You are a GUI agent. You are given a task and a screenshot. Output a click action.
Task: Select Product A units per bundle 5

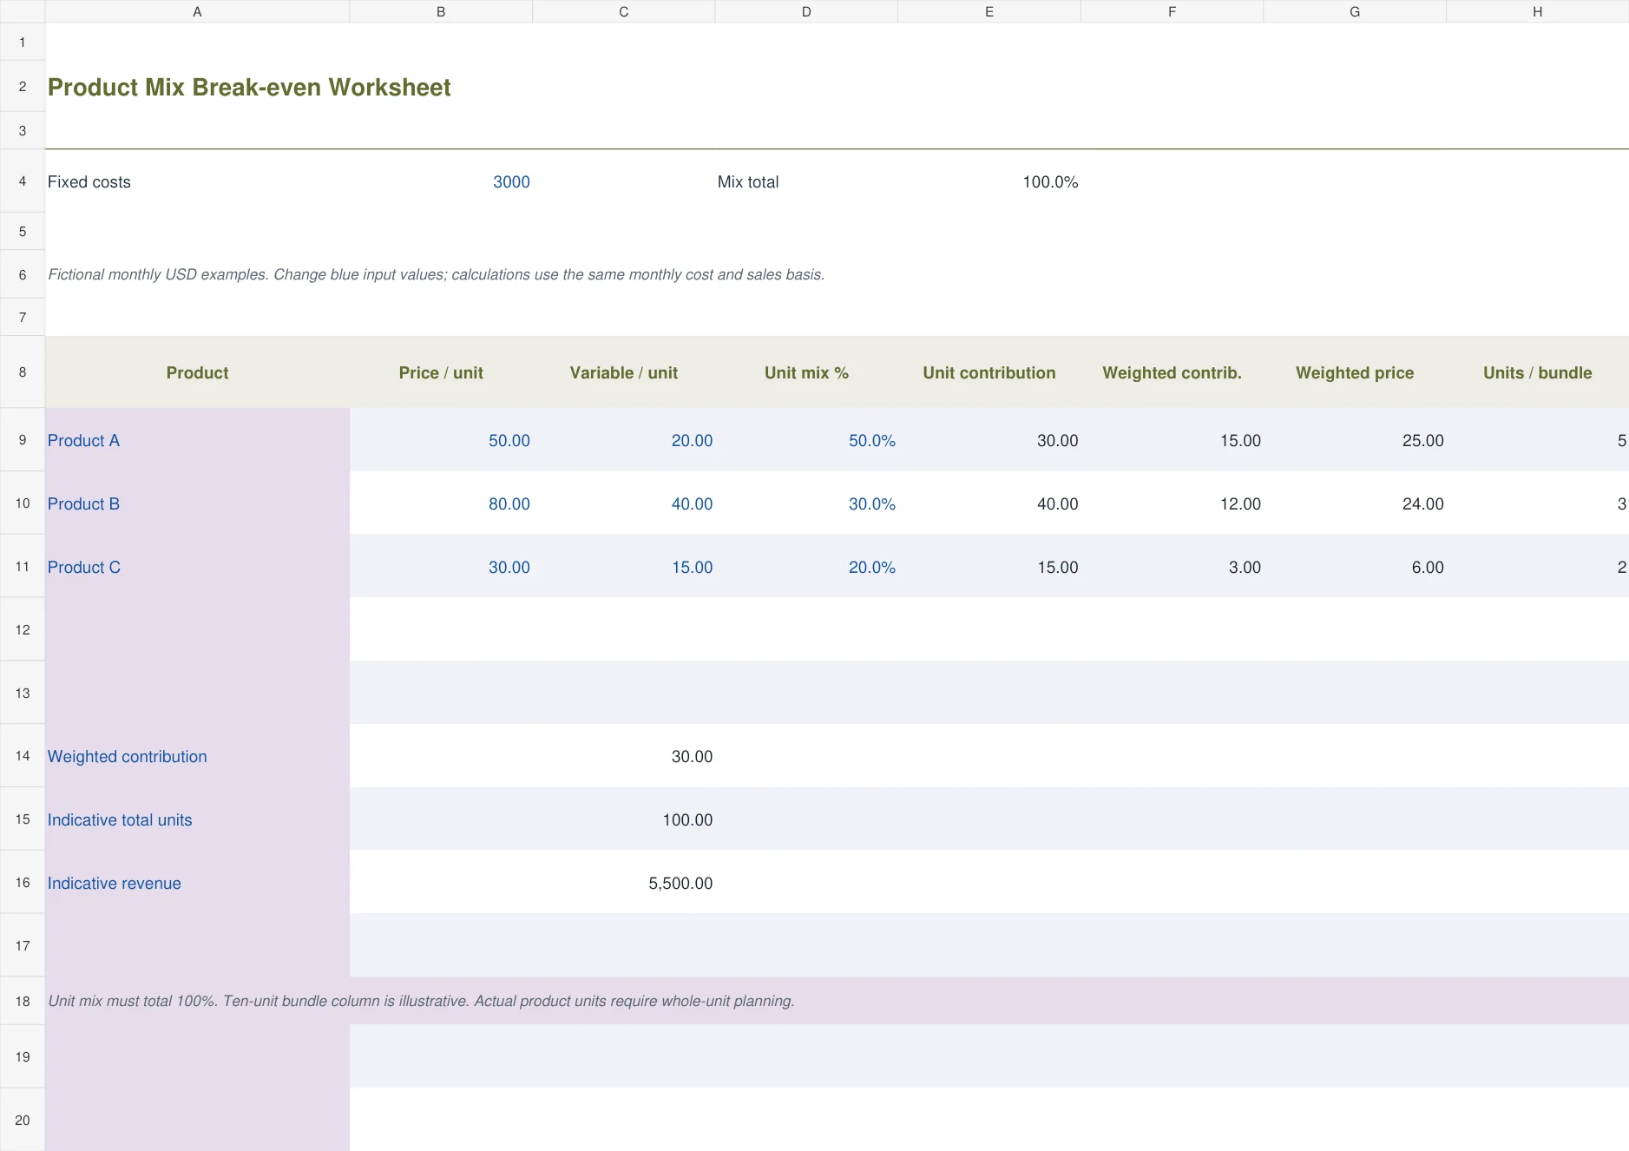1538,440
